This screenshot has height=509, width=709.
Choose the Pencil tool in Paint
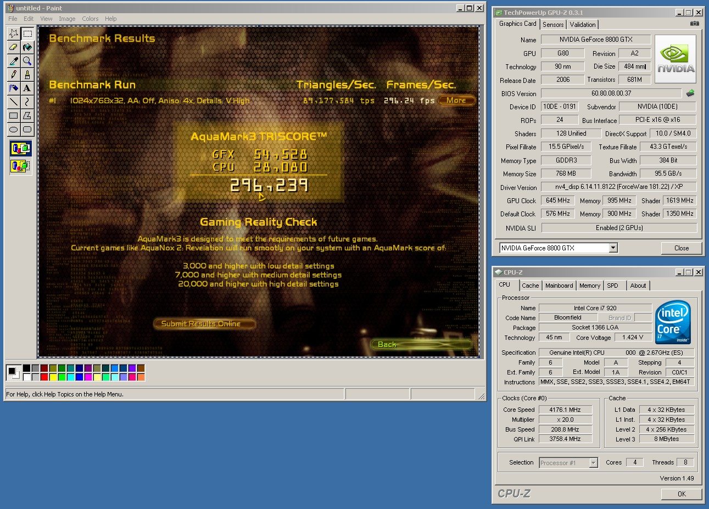[x=14, y=75]
